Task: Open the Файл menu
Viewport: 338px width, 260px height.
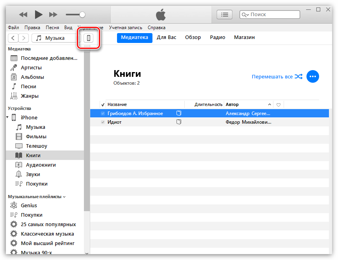Action: [x=13, y=28]
